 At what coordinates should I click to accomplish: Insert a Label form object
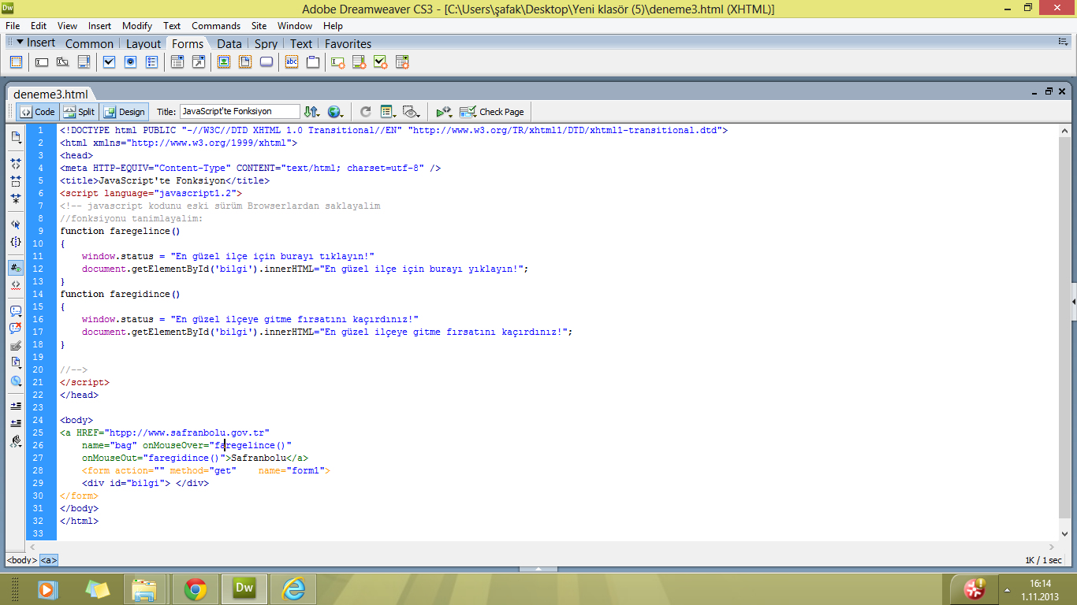point(292,61)
